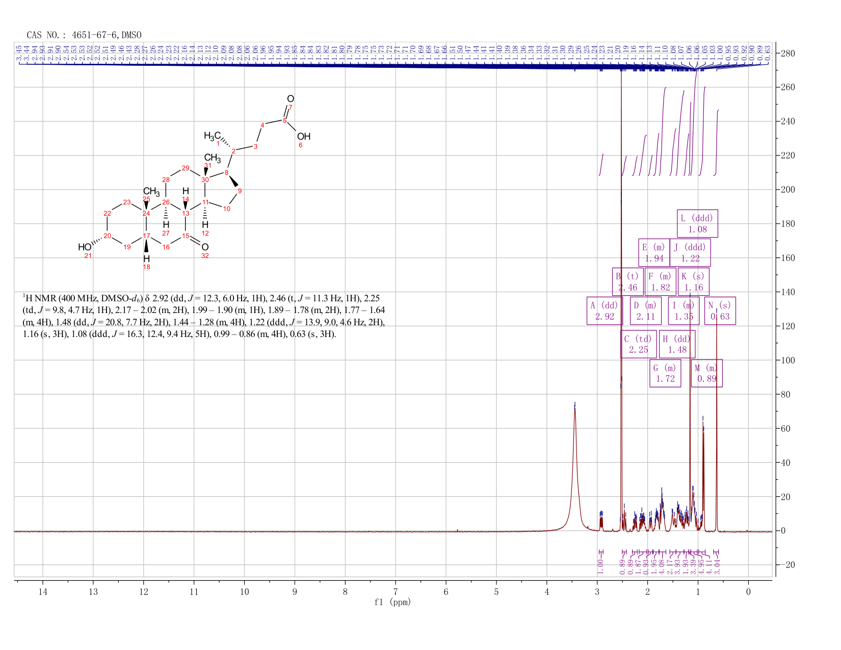Click the CH3 group labeled 25 in structure
Image resolution: width=841 pixels, height=650 pixels.
(x=151, y=192)
